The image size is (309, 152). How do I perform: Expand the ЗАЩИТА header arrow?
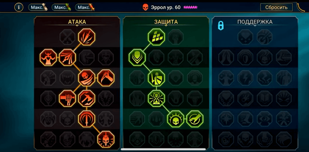[166, 26]
